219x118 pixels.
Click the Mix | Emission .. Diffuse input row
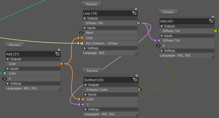pos(110,43)
